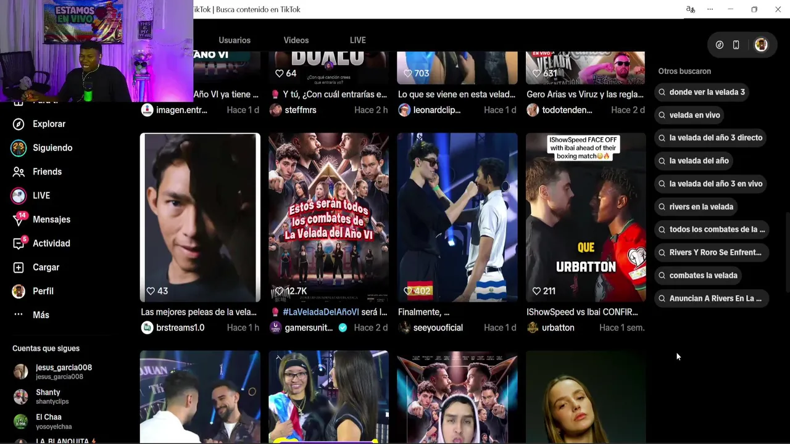Screen dimensions: 790x444
Task: Select suggestion 'la velada del año 3 directo'
Action: click(712, 138)
